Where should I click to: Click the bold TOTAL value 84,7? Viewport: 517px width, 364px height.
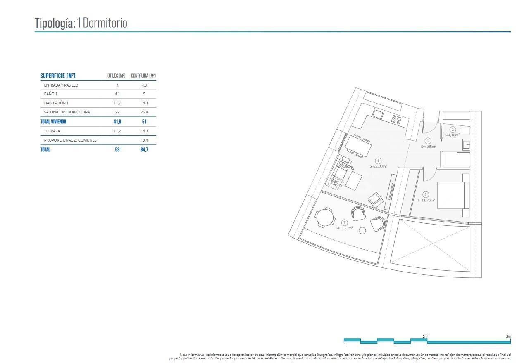pos(144,149)
